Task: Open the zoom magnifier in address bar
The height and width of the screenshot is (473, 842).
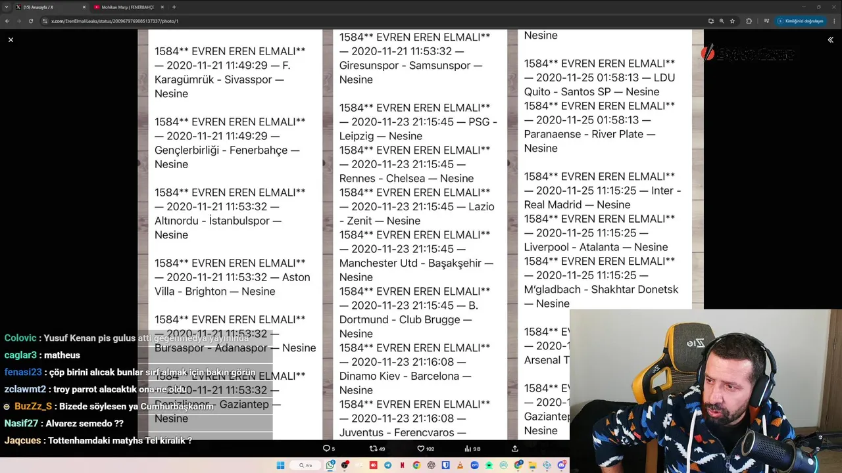Action: (x=722, y=21)
